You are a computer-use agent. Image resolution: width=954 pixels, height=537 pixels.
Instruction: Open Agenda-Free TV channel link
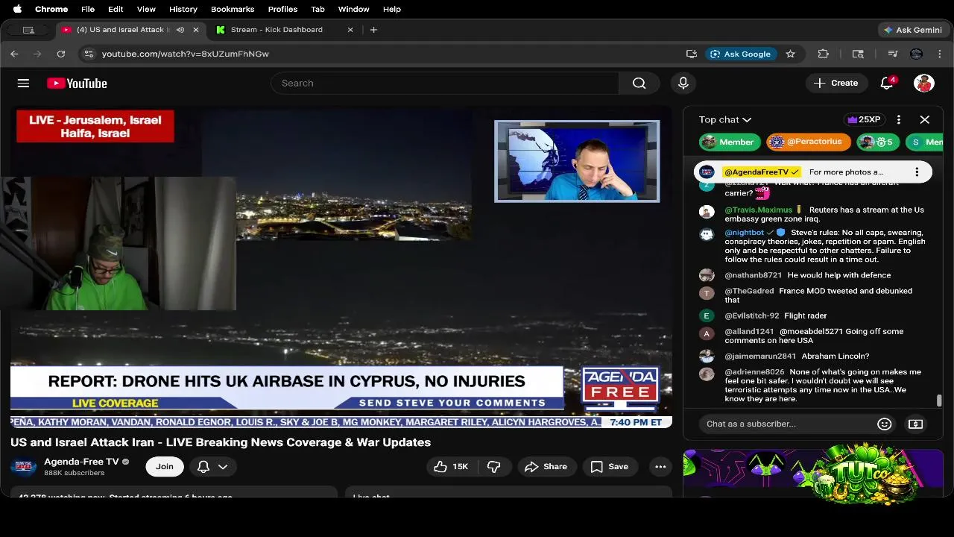[81, 462]
